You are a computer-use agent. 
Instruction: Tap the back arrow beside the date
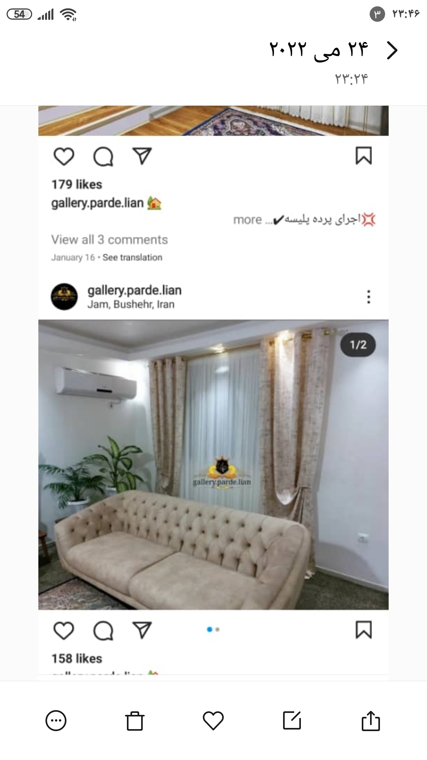pos(391,50)
